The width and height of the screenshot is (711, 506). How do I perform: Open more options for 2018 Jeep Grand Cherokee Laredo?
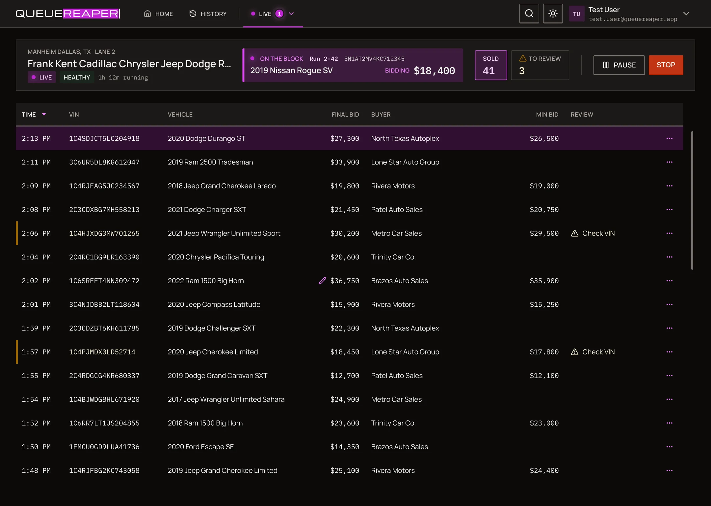point(669,186)
